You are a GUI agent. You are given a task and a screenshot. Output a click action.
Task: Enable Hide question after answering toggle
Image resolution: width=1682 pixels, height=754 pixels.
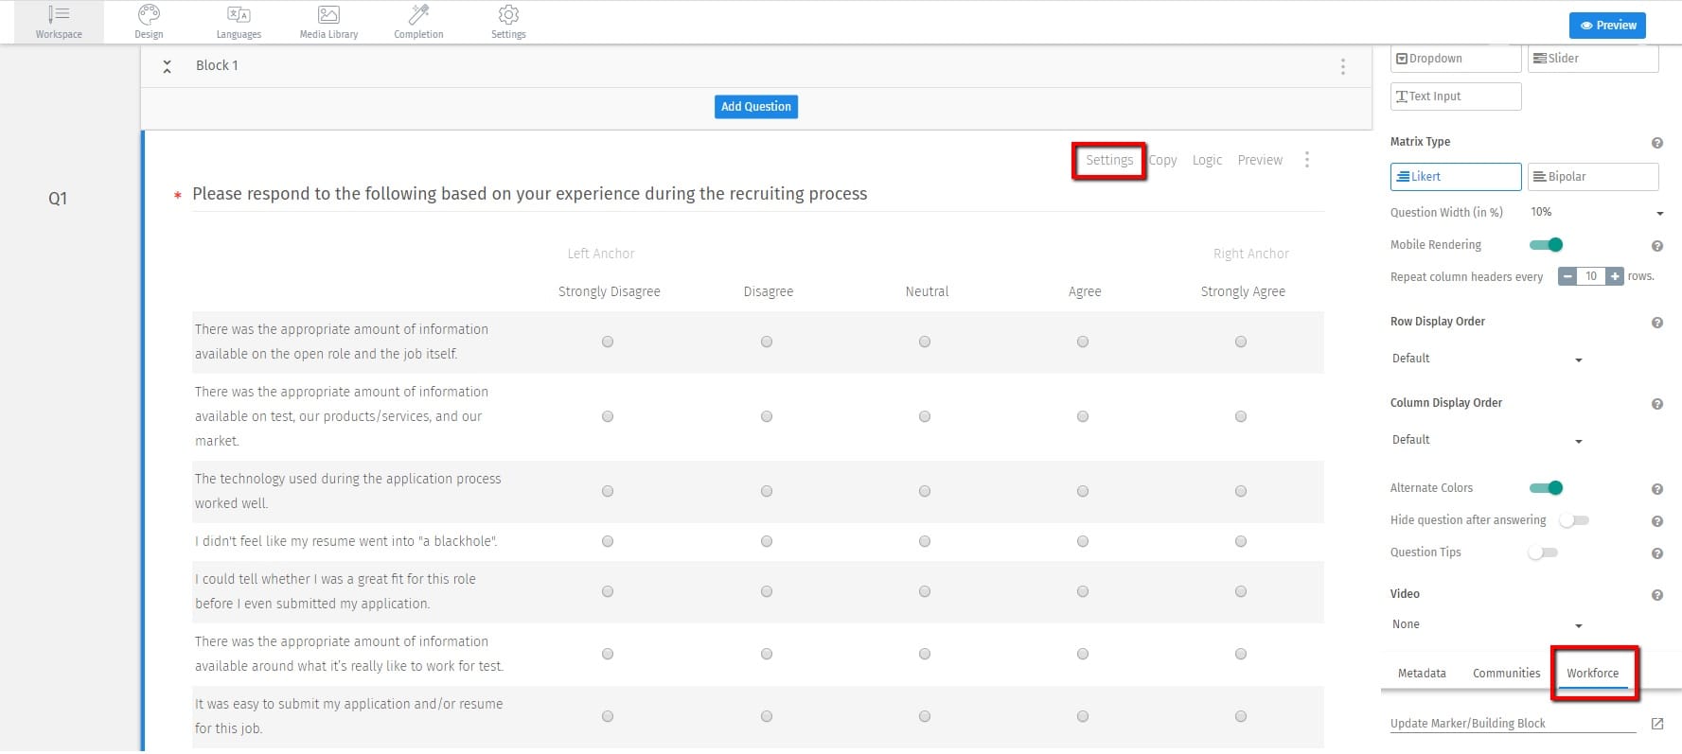(1575, 520)
